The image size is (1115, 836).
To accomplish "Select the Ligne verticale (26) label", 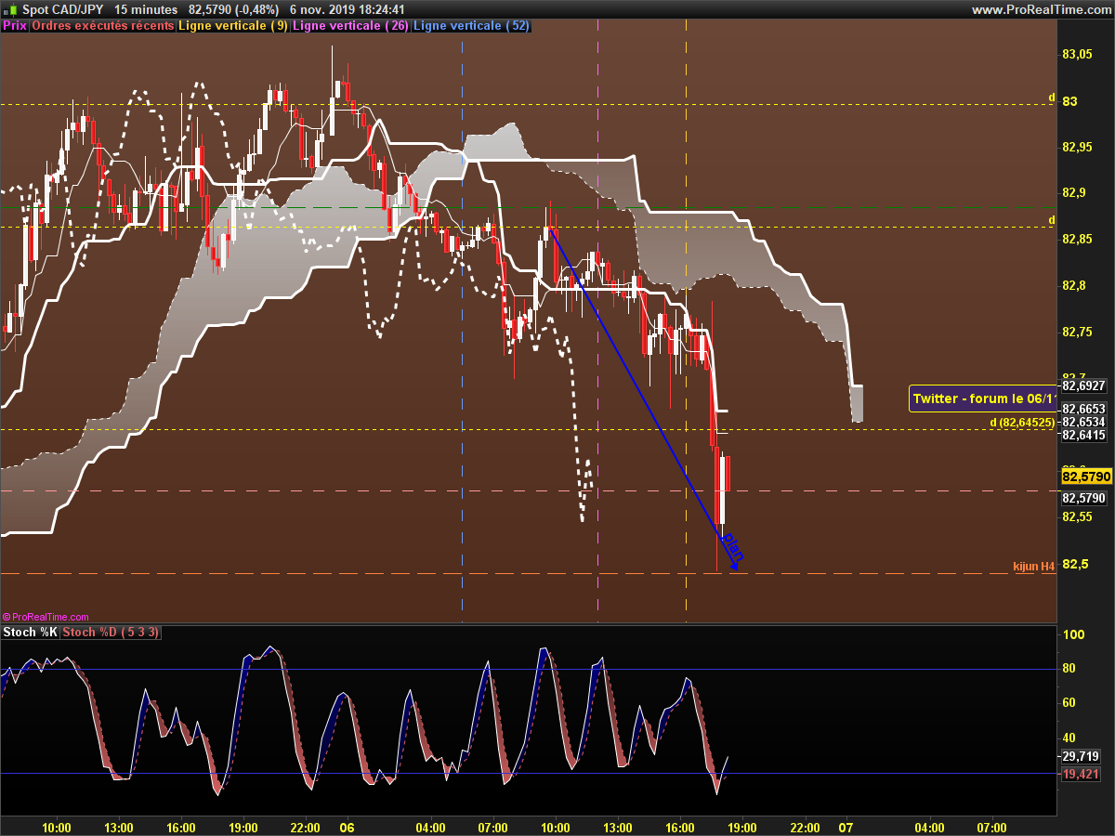I will 350,26.
